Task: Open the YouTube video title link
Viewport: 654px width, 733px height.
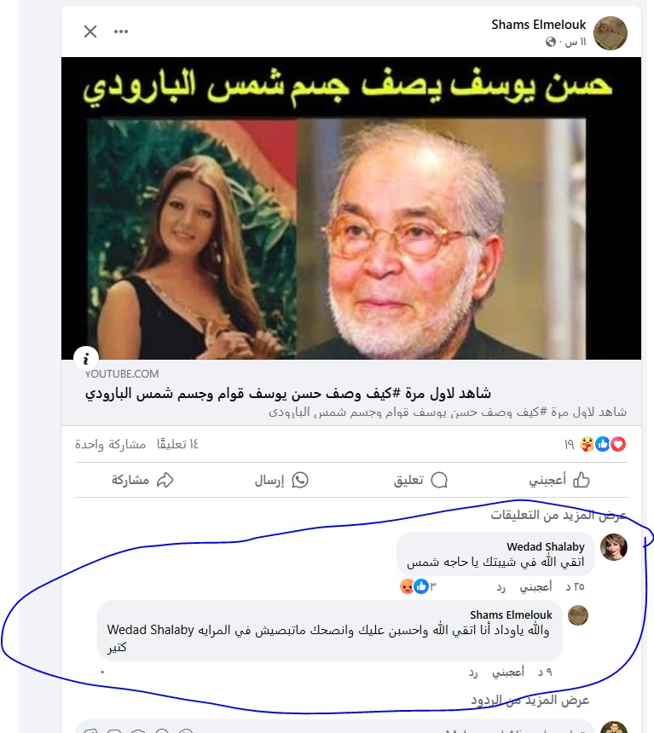Action: [x=287, y=394]
